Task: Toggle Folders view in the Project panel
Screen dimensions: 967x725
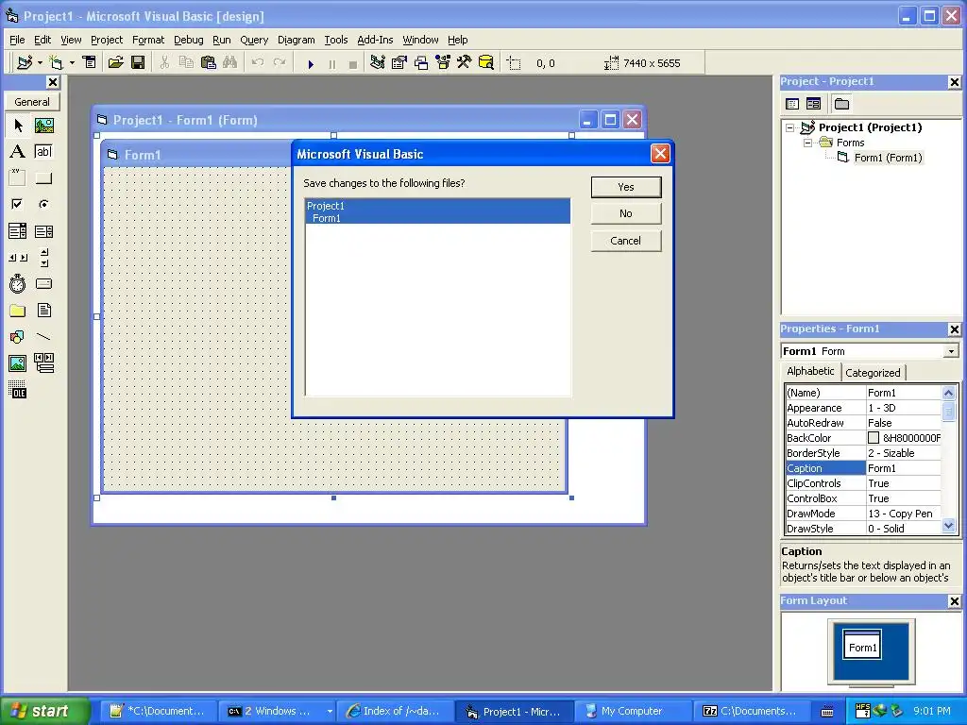Action: click(x=841, y=104)
